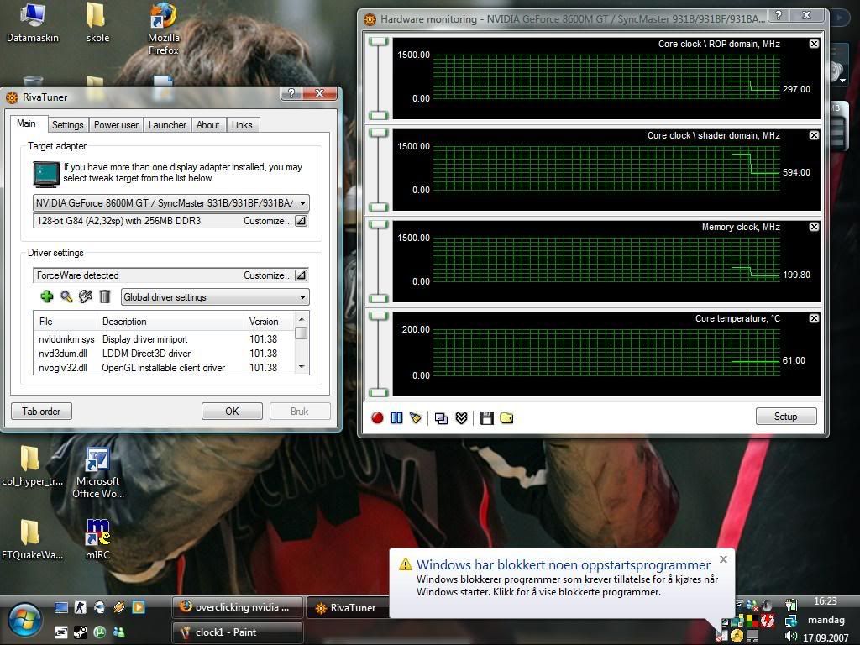Click the power plug battery tray icon
Image resolution: width=860 pixels, height=645 pixels.
(791, 605)
